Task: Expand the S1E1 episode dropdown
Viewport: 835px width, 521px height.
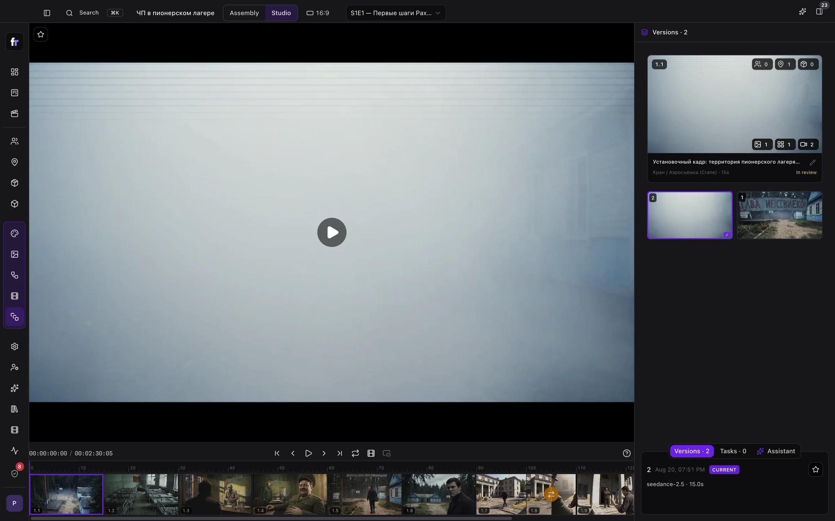Action: point(396,13)
